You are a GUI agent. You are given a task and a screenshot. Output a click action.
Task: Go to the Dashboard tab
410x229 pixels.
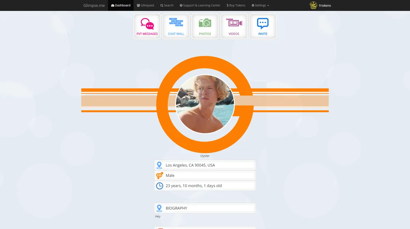pyautogui.click(x=121, y=5)
